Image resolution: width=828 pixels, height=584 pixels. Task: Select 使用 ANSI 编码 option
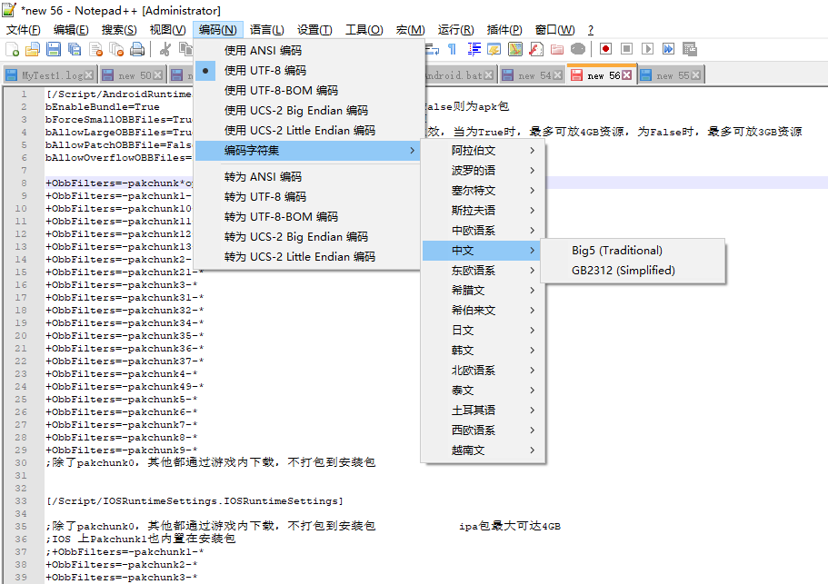(x=309, y=50)
